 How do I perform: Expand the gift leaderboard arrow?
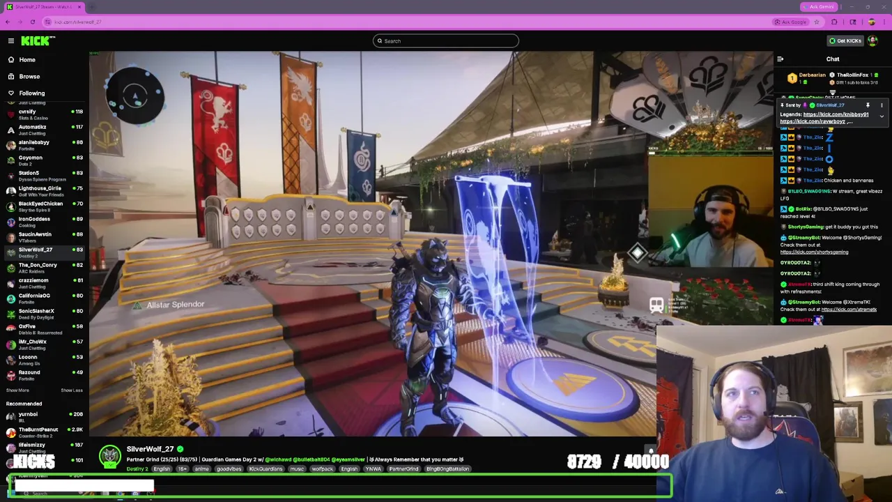pyautogui.click(x=833, y=91)
